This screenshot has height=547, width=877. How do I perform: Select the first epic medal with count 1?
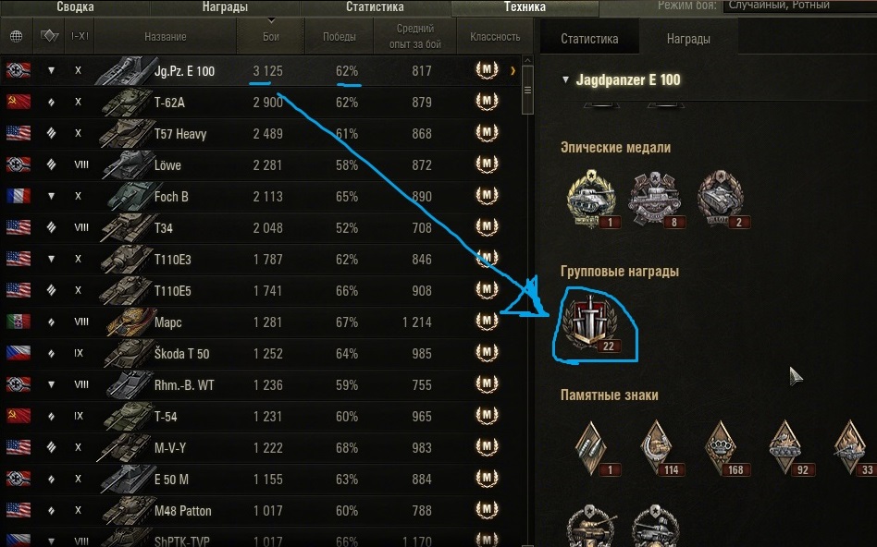pyautogui.click(x=592, y=200)
